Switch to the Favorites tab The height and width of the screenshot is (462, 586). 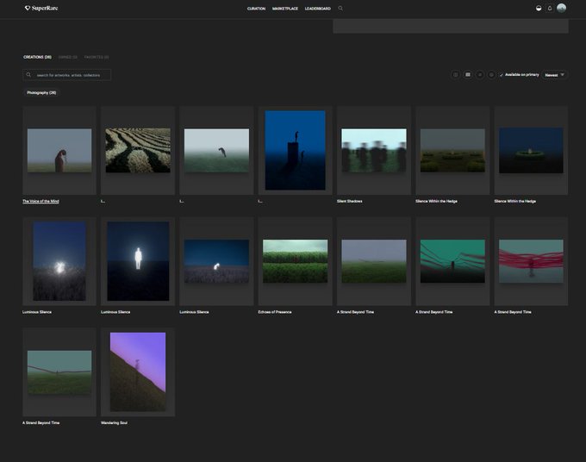tap(97, 57)
